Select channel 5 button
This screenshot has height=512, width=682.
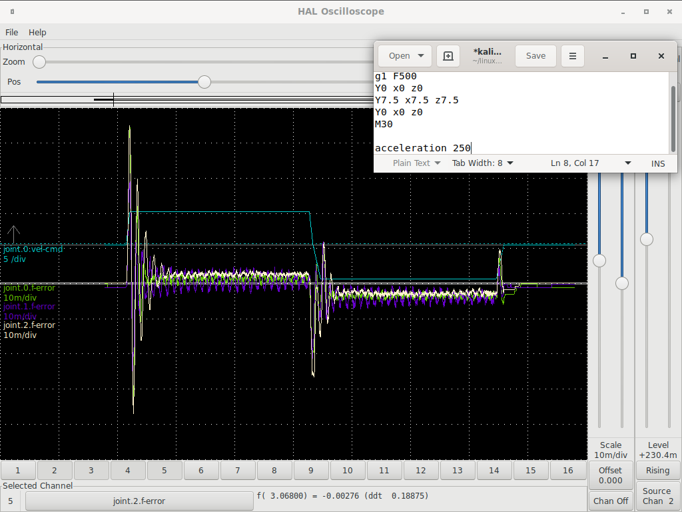point(165,470)
